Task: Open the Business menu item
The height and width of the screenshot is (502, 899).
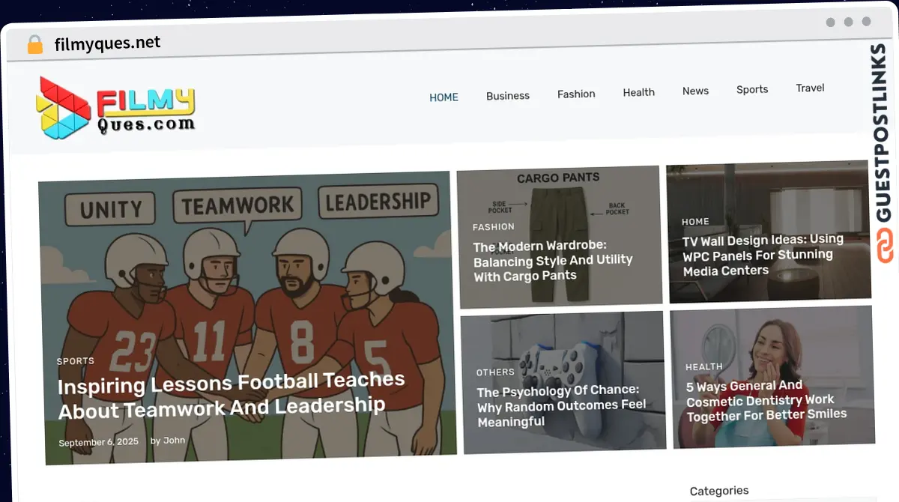Action: click(507, 96)
